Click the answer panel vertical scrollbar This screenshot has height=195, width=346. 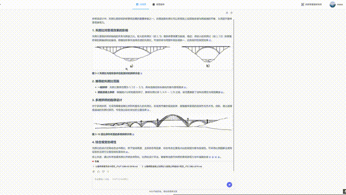pos(234,95)
